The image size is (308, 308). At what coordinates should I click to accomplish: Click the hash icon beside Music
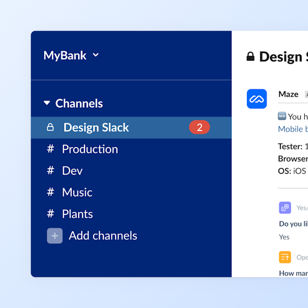(x=50, y=192)
